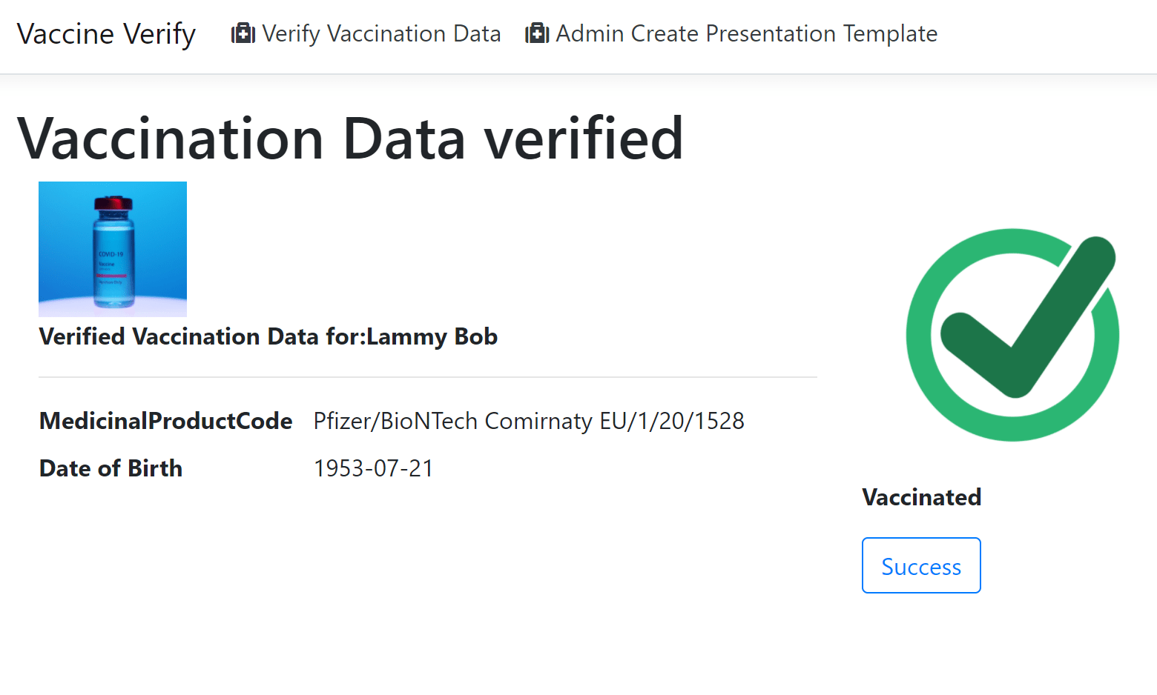The height and width of the screenshot is (695, 1157).
Task: Go to Verify Vaccination Data menu item
Action: (x=381, y=34)
